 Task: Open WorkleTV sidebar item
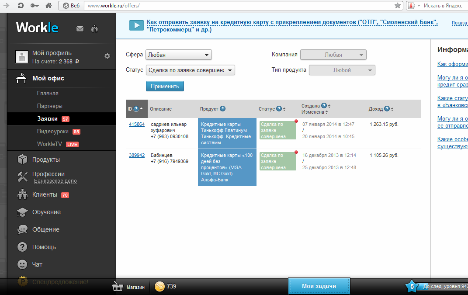49,144
